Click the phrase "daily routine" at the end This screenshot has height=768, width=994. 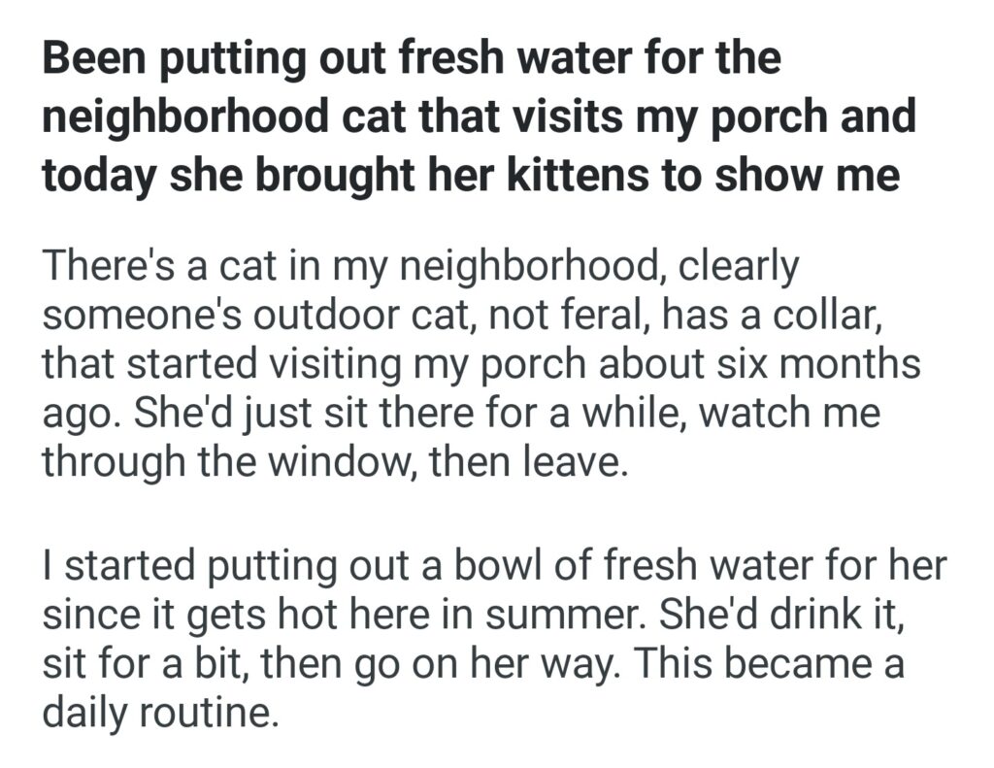pos(159,714)
